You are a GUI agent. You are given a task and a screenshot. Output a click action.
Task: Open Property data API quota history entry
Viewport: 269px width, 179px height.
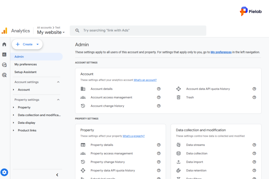pos(113,170)
